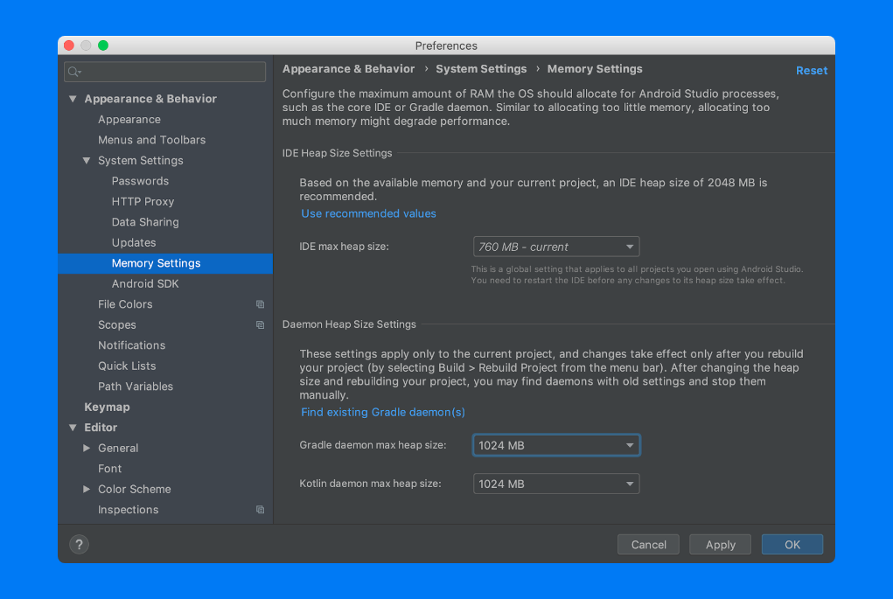Click the Use recommended values link
Image resolution: width=893 pixels, height=599 pixels.
(368, 213)
